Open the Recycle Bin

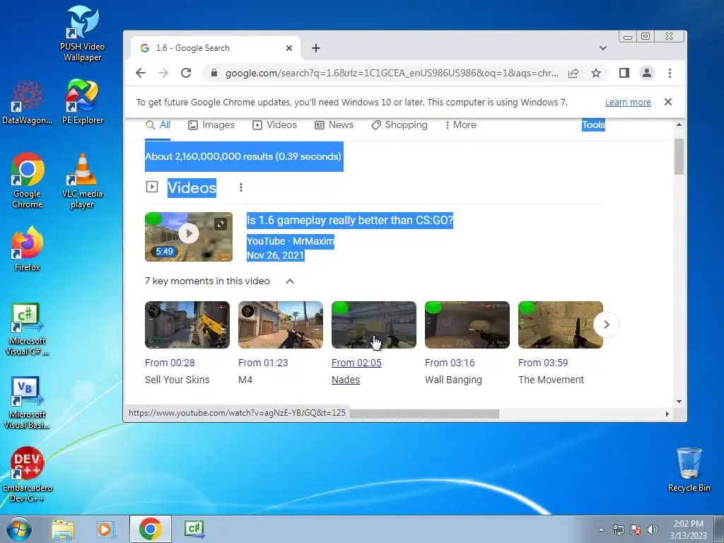689,469
